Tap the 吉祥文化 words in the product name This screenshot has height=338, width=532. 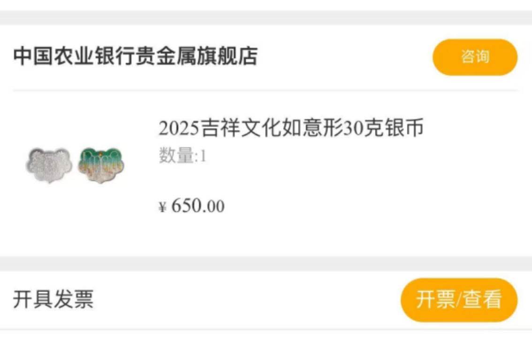pyautogui.click(x=240, y=128)
